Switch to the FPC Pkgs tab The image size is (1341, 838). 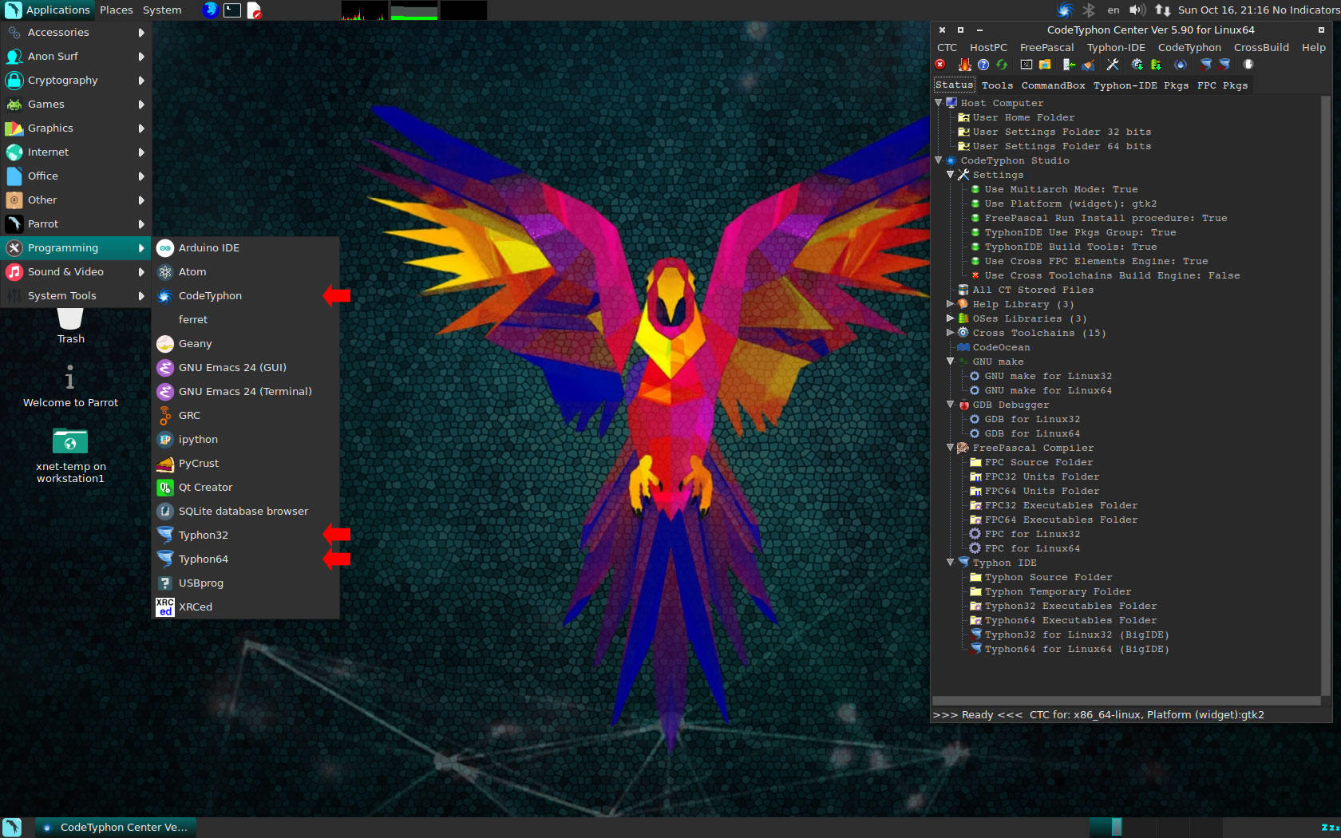pyautogui.click(x=1222, y=85)
